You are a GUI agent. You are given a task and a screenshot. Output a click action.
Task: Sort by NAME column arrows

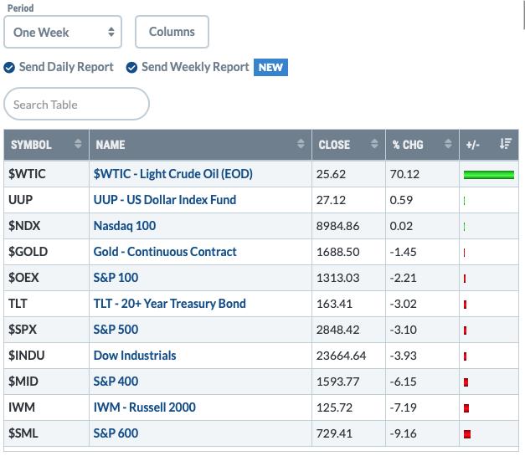coord(301,144)
